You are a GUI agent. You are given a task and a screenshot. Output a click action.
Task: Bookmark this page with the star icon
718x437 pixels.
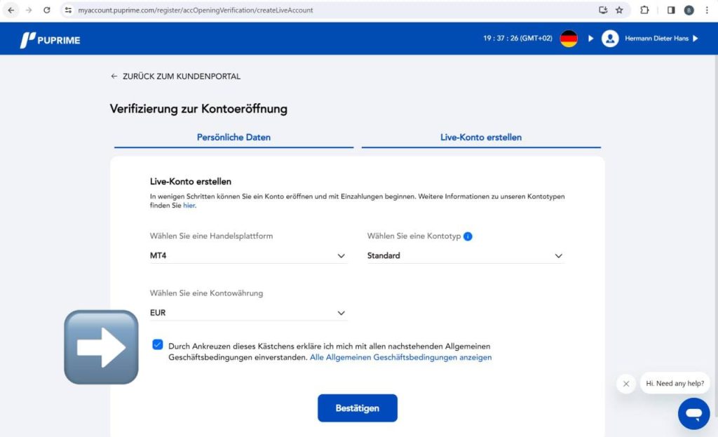[619, 11]
